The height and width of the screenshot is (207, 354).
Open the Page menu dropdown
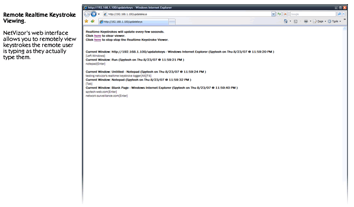(320, 21)
